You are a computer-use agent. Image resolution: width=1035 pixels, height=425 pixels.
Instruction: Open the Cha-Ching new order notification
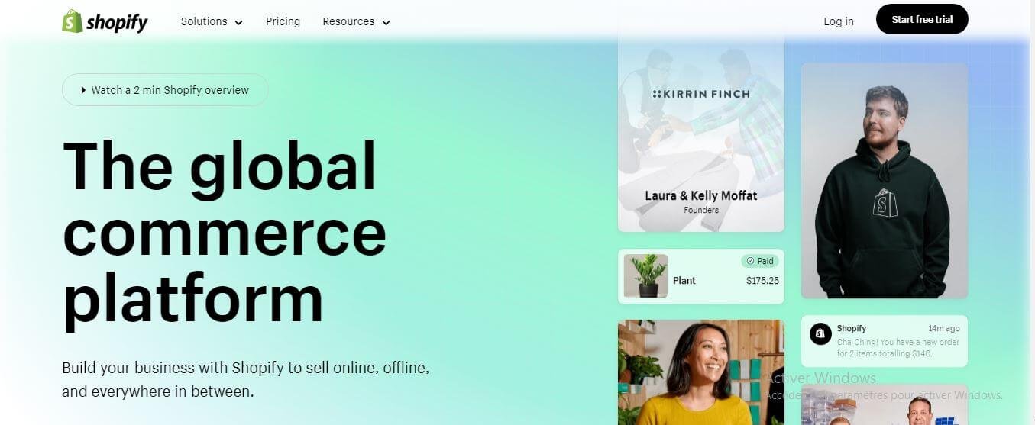(885, 348)
